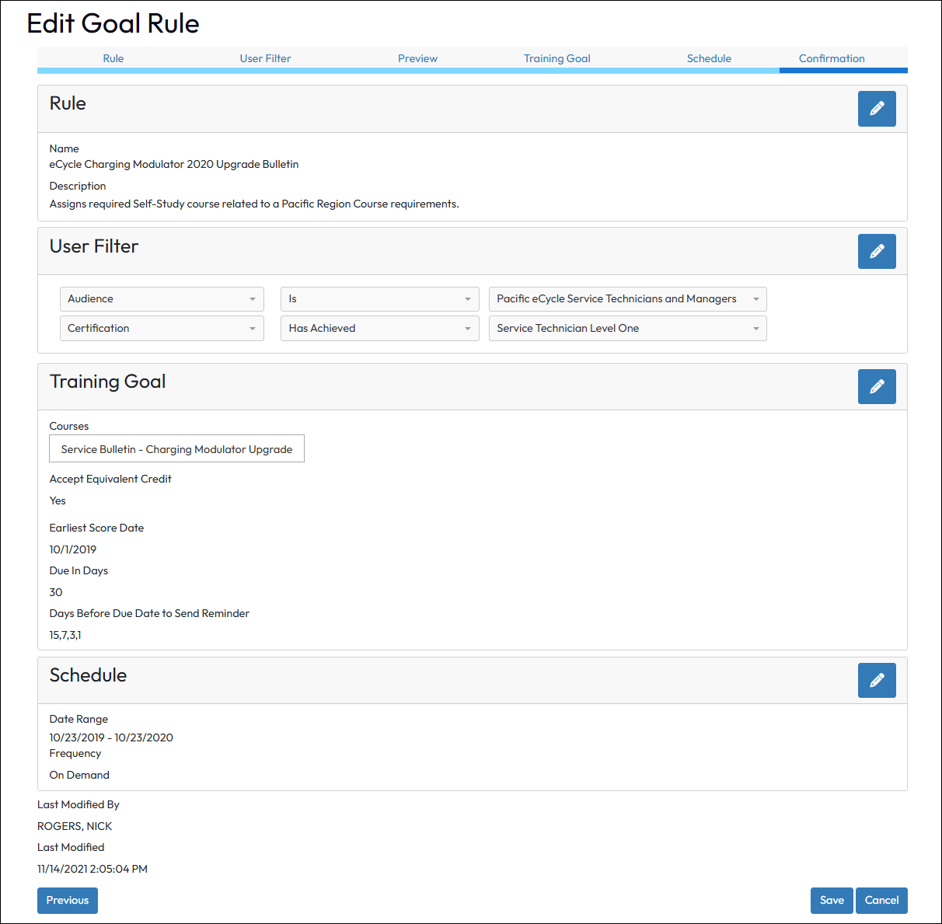Select the Confirmation step tab
The width and height of the screenshot is (942, 924).
click(832, 58)
